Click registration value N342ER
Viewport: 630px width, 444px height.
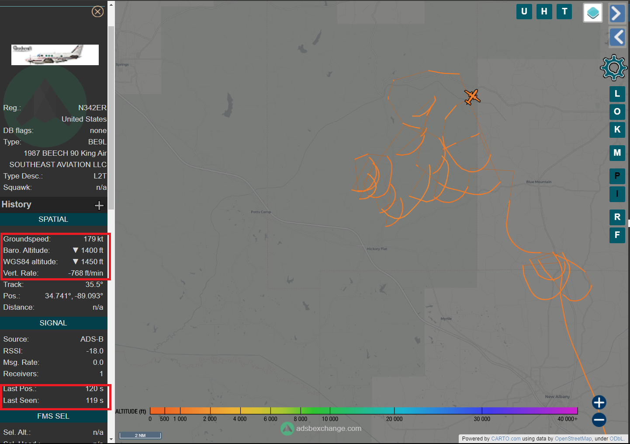[x=92, y=108]
